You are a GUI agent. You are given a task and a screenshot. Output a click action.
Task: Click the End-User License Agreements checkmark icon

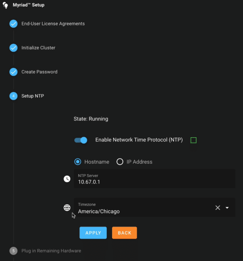click(13, 24)
